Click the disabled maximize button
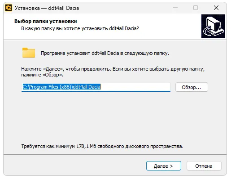This screenshot has height=179, width=231. (196, 8)
